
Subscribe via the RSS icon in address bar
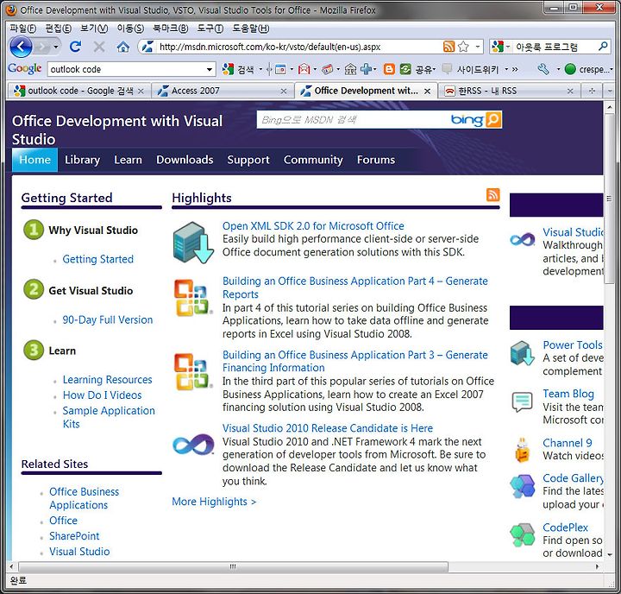click(448, 47)
